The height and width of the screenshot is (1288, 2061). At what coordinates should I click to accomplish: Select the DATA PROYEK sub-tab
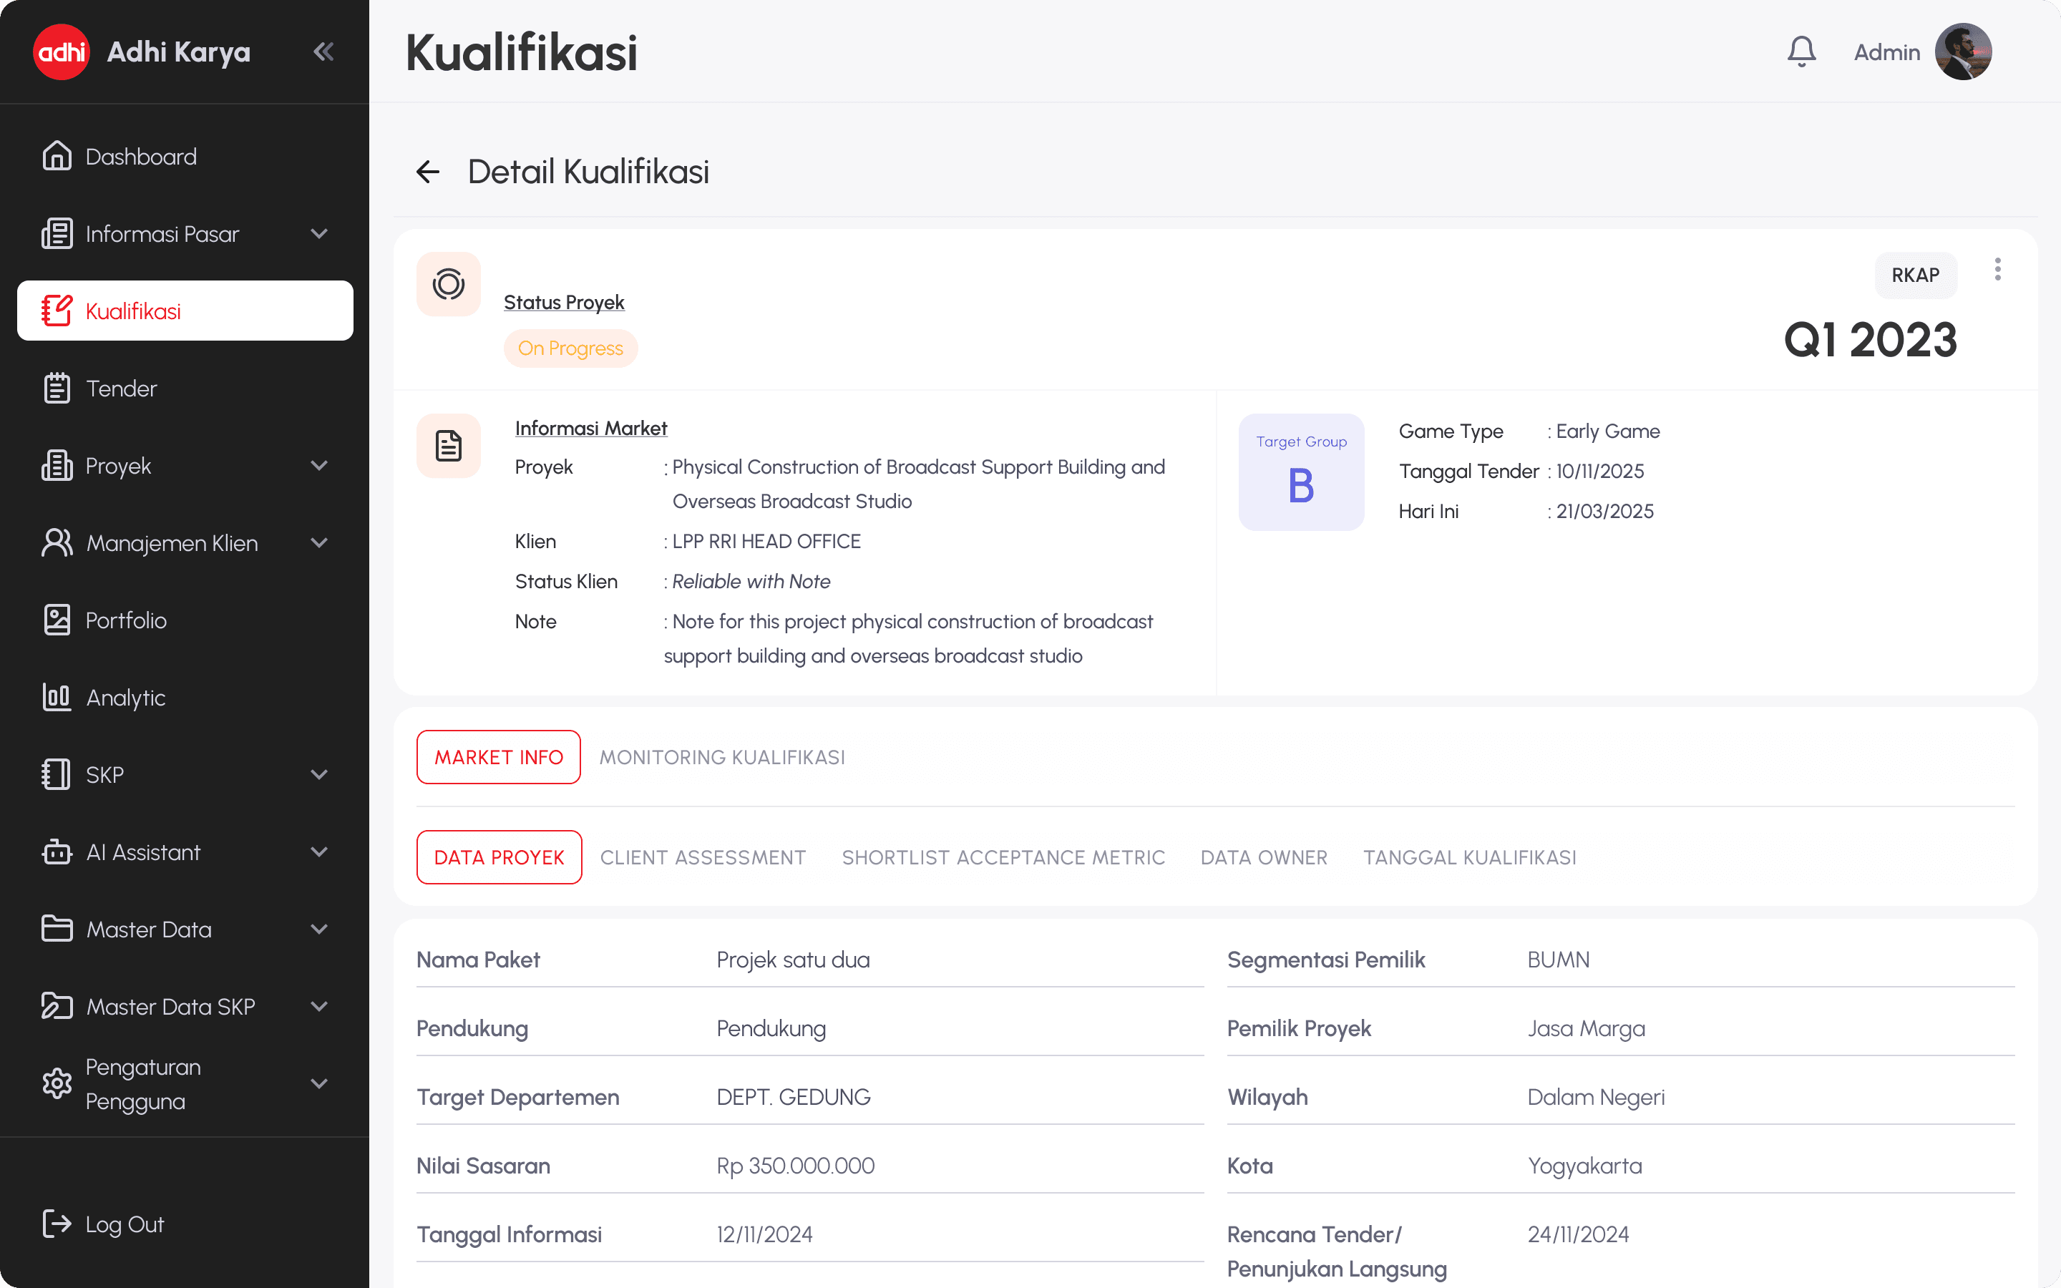pos(499,857)
